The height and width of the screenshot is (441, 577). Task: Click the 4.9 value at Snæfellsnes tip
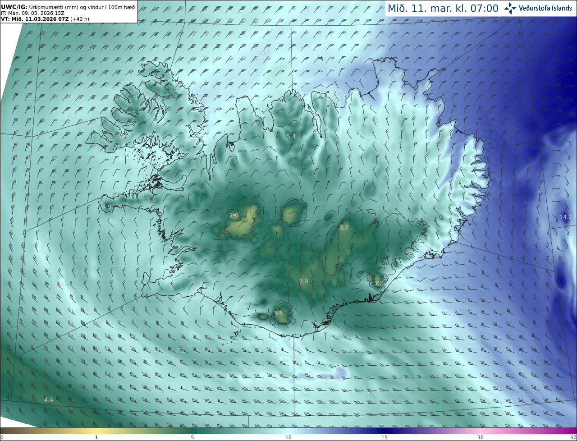(x=107, y=207)
